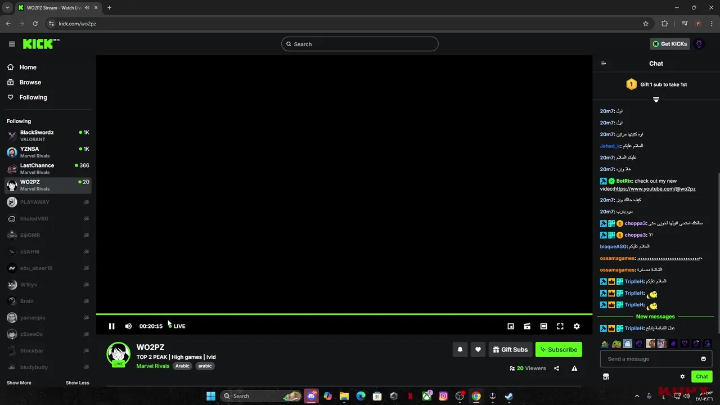Expand the gift leaderboard arrow

pyautogui.click(x=656, y=100)
